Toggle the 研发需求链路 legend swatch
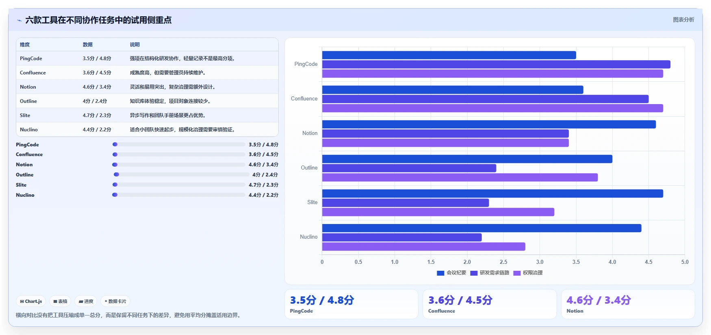The image size is (711, 335). [474, 273]
